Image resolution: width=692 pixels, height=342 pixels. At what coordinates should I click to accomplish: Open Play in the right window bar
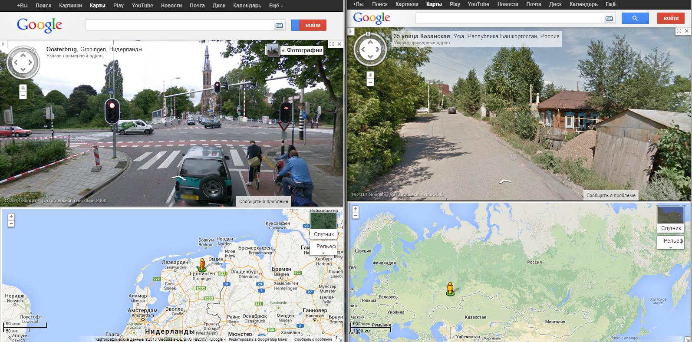point(455,4)
